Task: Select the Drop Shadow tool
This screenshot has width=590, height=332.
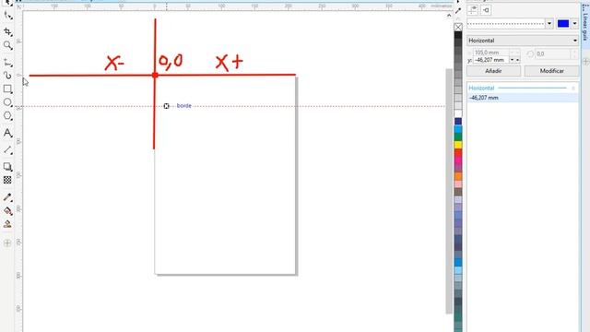Action: point(7,167)
